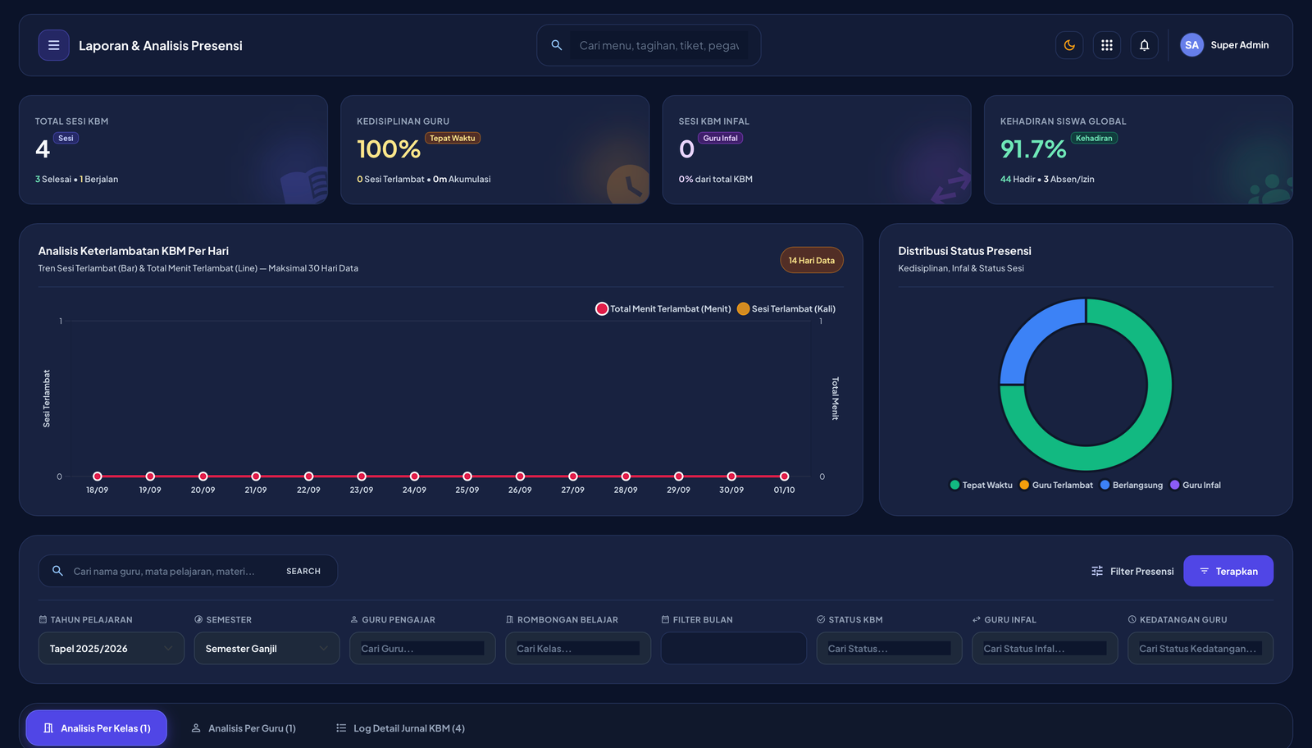Click the filter-row search magnifier icon
Viewport: 1312px width, 748px height.
(x=57, y=571)
